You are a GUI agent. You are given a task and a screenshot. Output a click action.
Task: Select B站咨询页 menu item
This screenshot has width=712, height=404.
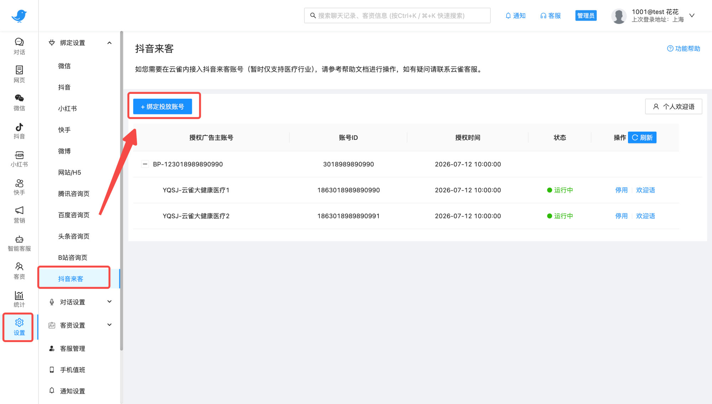(73, 257)
